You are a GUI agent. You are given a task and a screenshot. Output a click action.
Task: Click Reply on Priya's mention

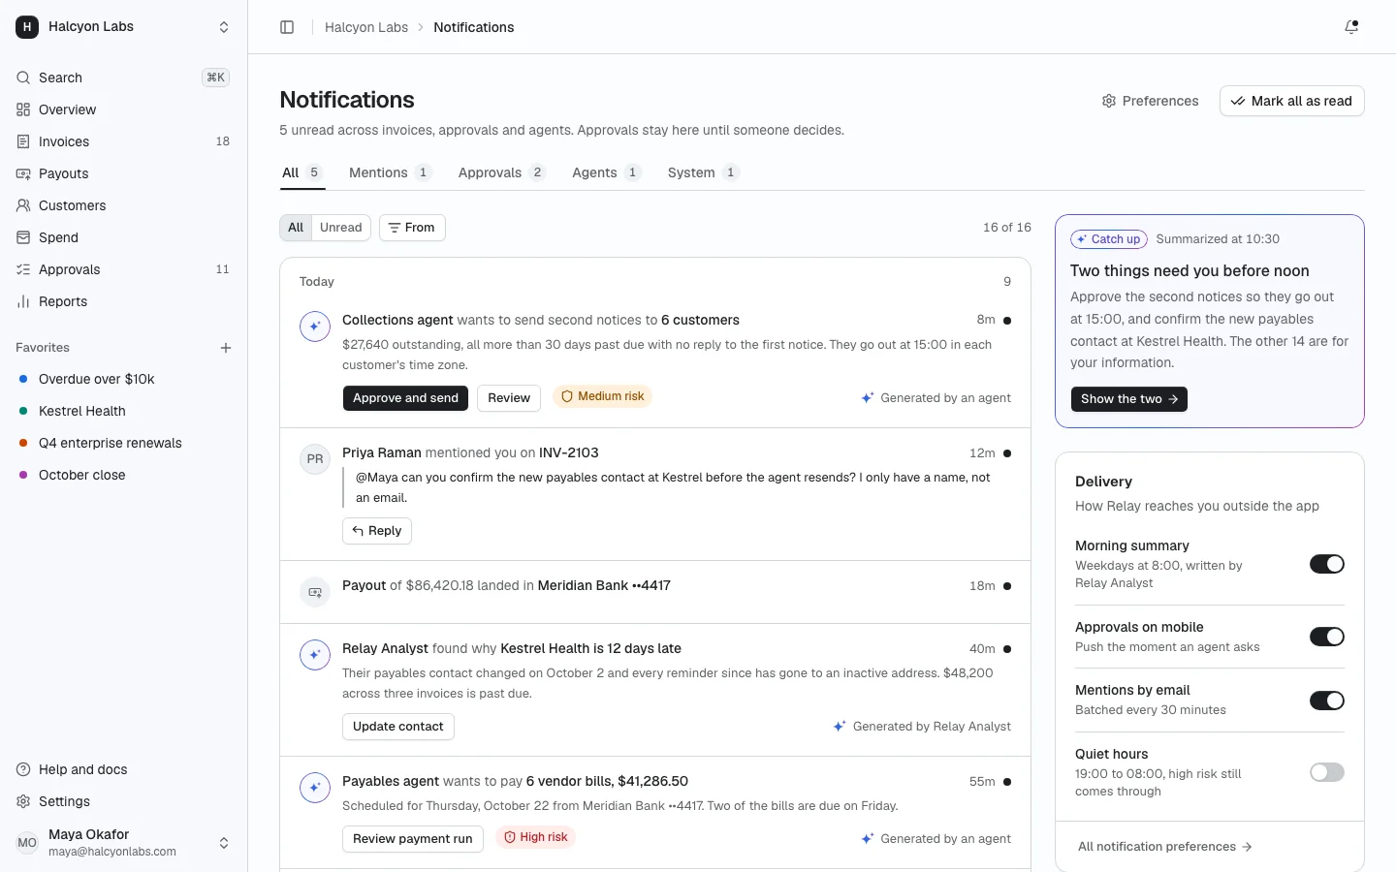(377, 531)
